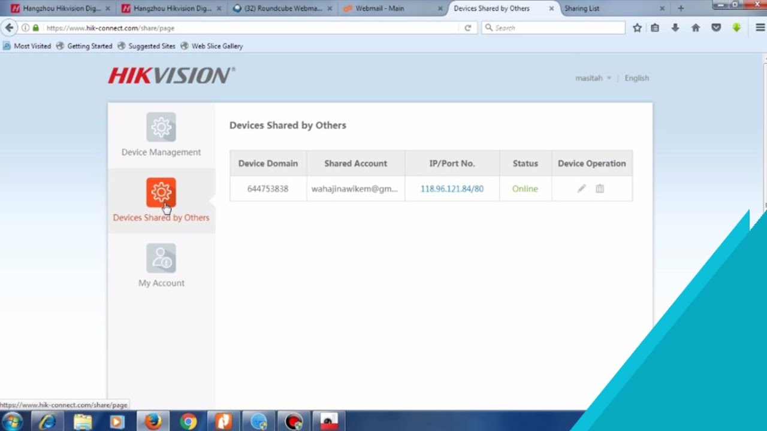The image size is (767, 431).
Task: Switch to Firefox in taskbar
Action: click(153, 421)
